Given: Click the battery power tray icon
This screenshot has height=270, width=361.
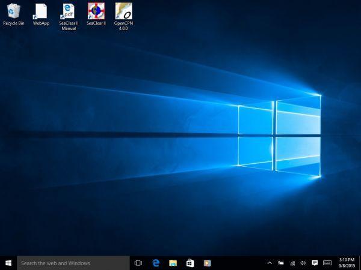Looking at the screenshot, I should pyautogui.click(x=281, y=263).
